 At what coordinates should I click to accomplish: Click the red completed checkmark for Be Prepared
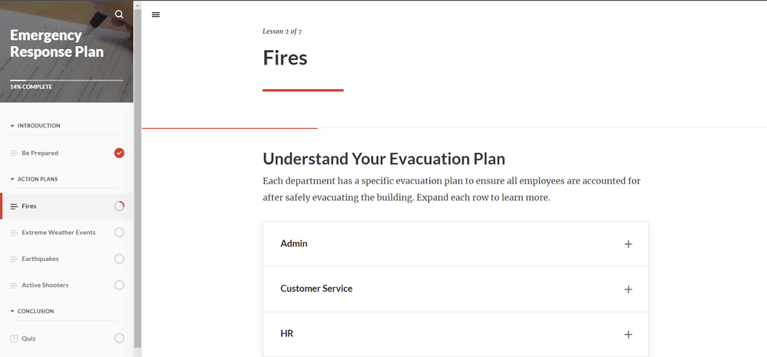coord(119,153)
